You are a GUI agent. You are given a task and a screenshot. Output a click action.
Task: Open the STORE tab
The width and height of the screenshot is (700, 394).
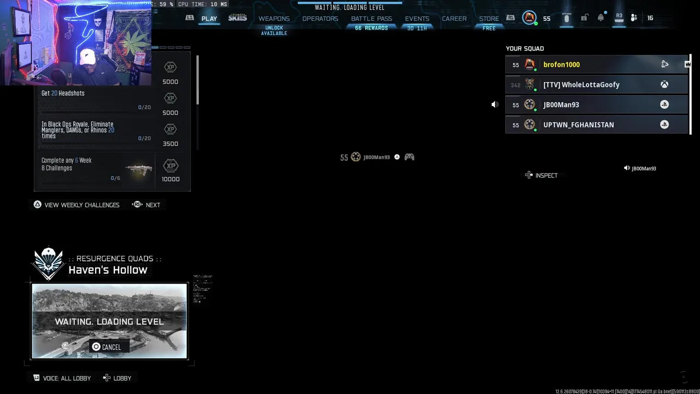(x=489, y=19)
